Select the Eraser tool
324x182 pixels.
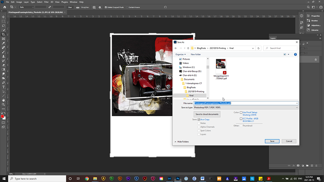[x=3, y=65]
